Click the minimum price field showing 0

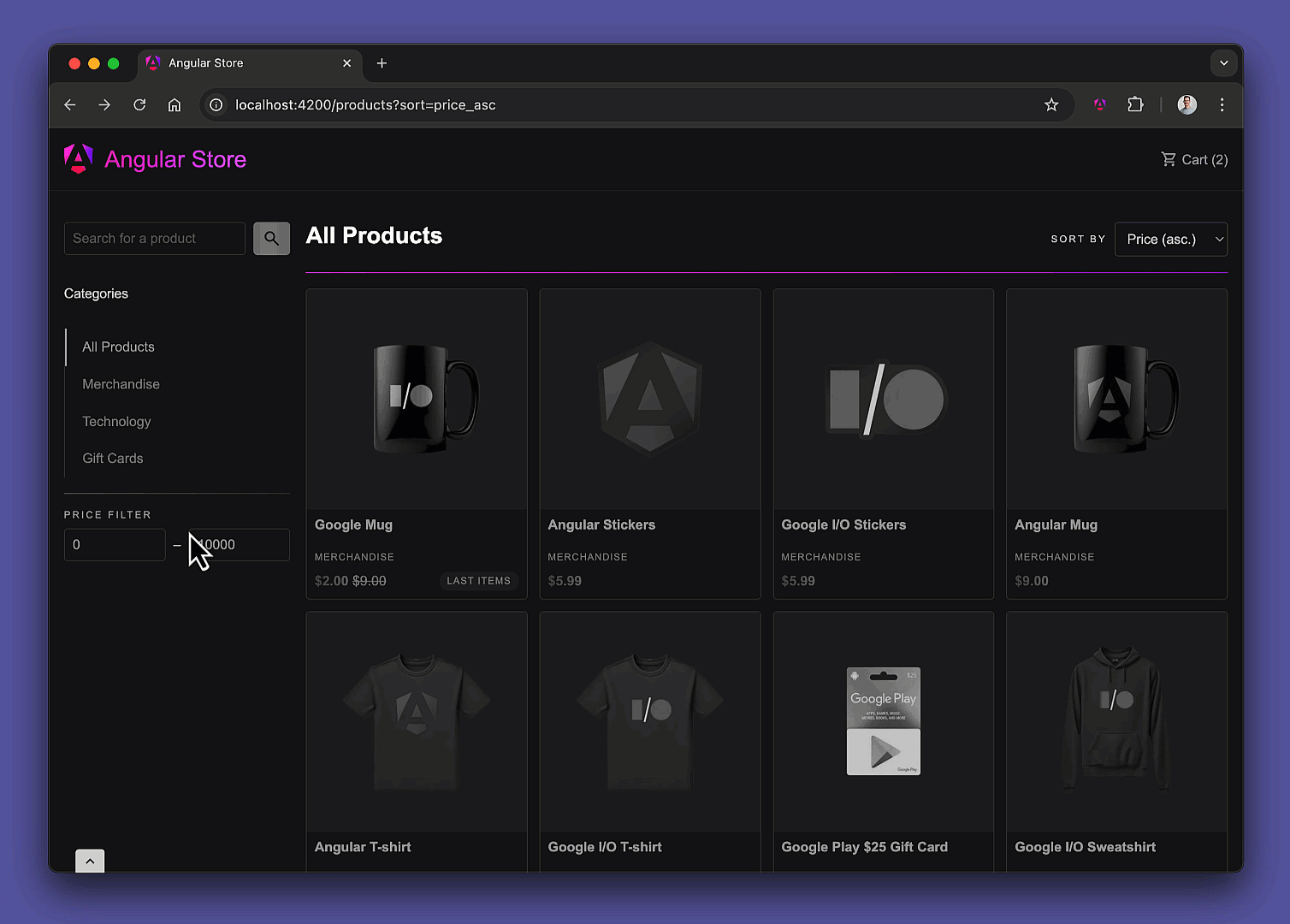115,545
